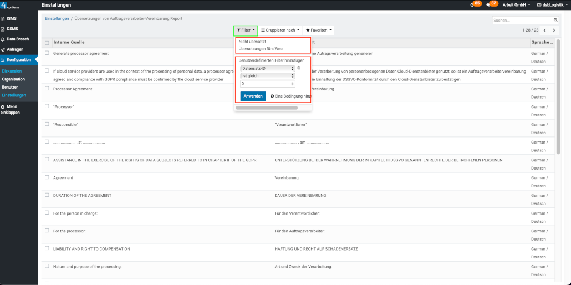
Task: Check the 'Generate processor agreement' row checkbox
Action: (x=47, y=53)
